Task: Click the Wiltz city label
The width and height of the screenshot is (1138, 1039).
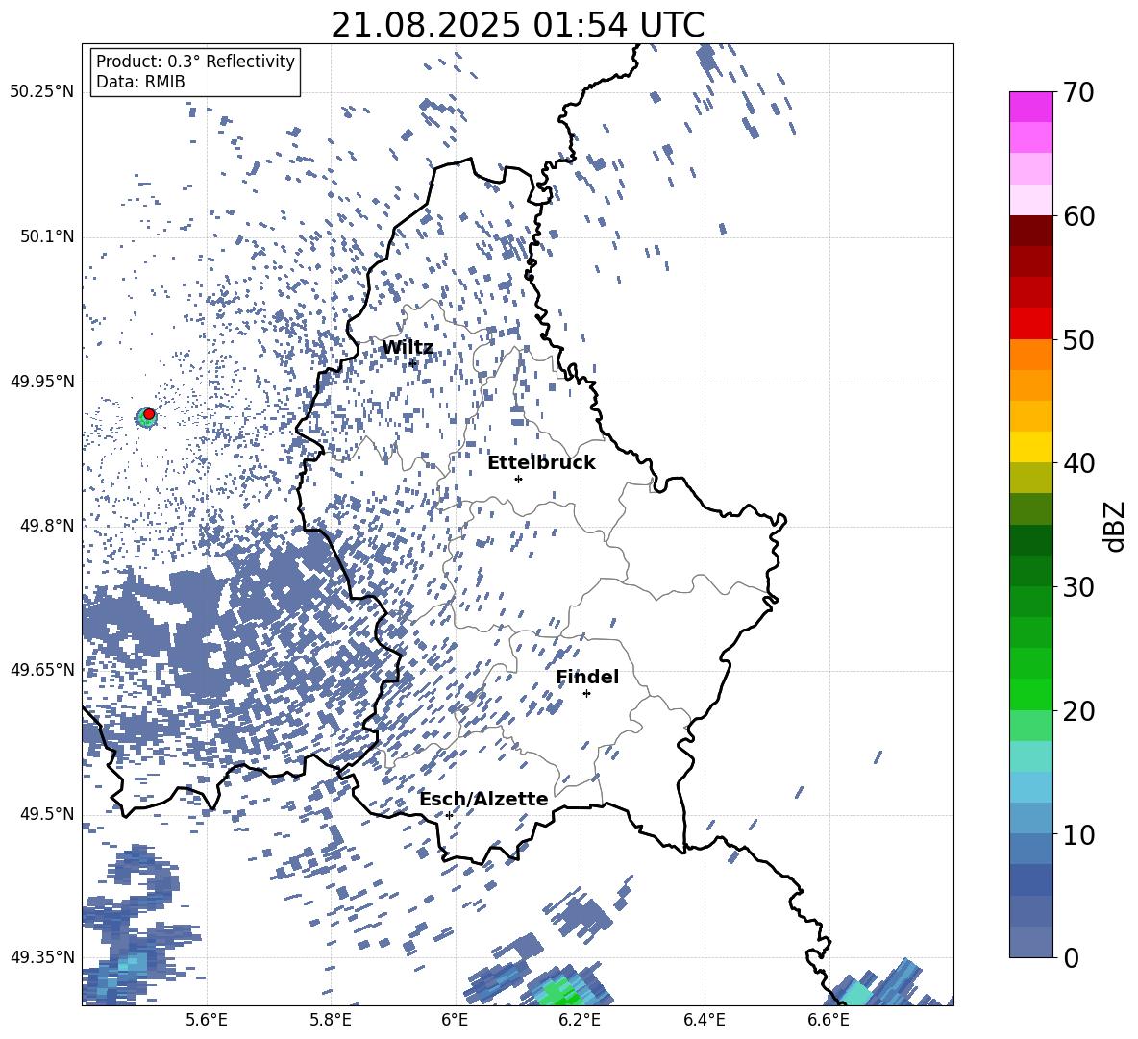Action: pos(408,348)
